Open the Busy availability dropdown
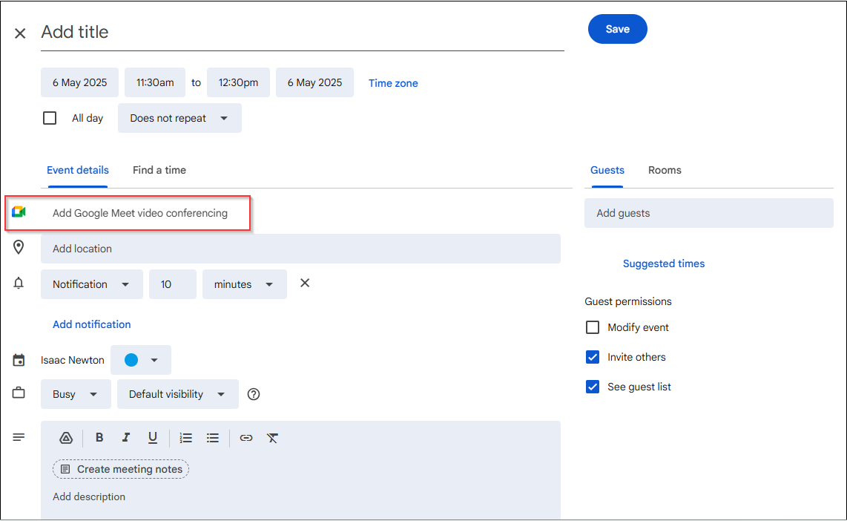This screenshot has height=521, width=847. [76, 395]
